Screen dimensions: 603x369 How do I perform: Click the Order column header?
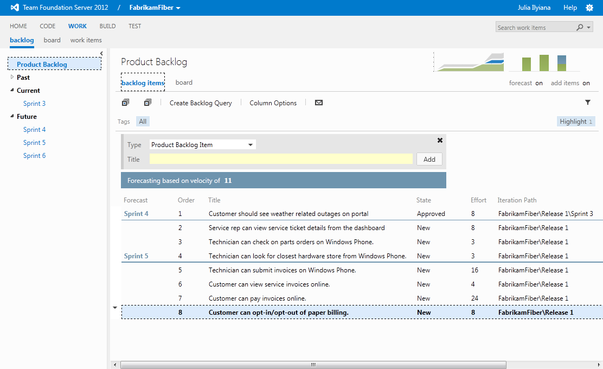(186, 200)
